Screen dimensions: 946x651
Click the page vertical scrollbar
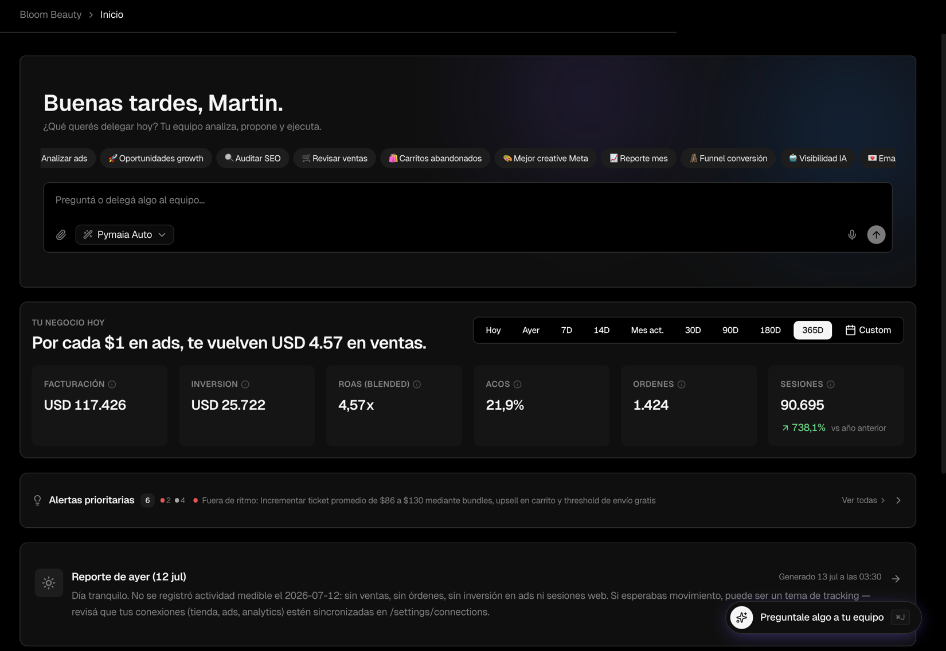pyautogui.click(x=943, y=252)
